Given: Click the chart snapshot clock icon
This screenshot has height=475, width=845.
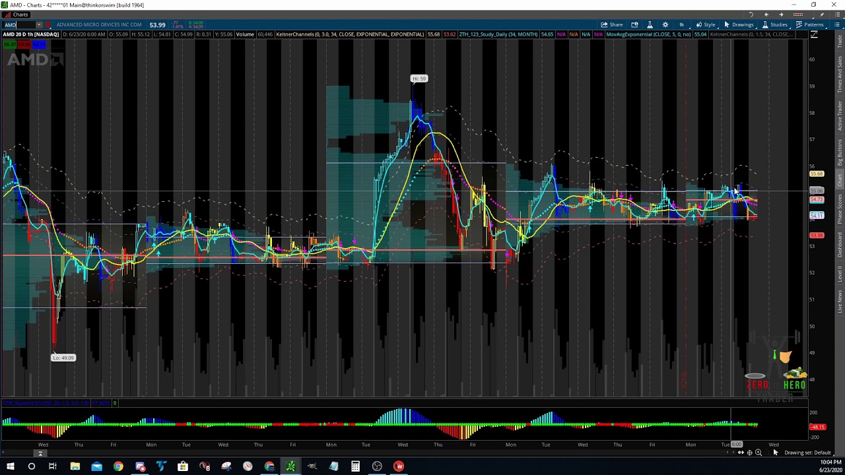Looking at the screenshot, I should 634,25.
